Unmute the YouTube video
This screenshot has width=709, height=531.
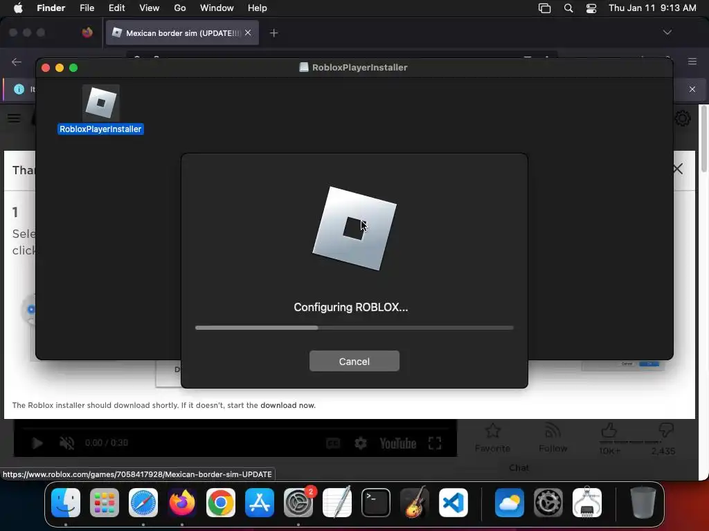(67, 443)
